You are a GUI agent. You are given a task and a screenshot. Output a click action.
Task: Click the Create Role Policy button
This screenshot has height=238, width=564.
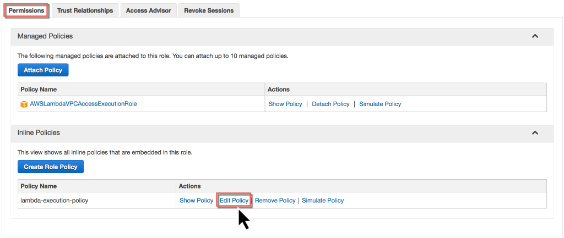[50, 167]
